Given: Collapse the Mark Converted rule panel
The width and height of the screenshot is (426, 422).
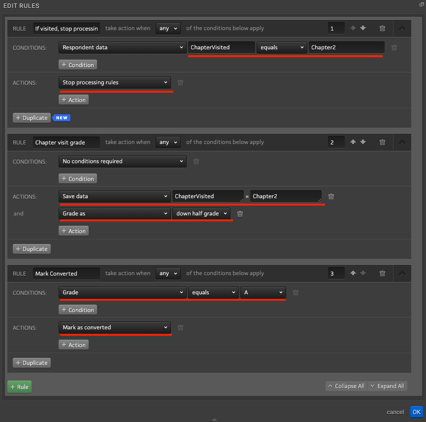Looking at the screenshot, I should [x=402, y=273].
